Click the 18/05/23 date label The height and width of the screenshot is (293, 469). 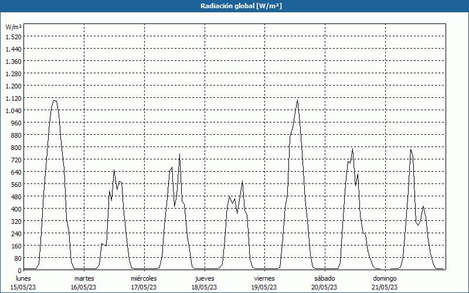204,287
